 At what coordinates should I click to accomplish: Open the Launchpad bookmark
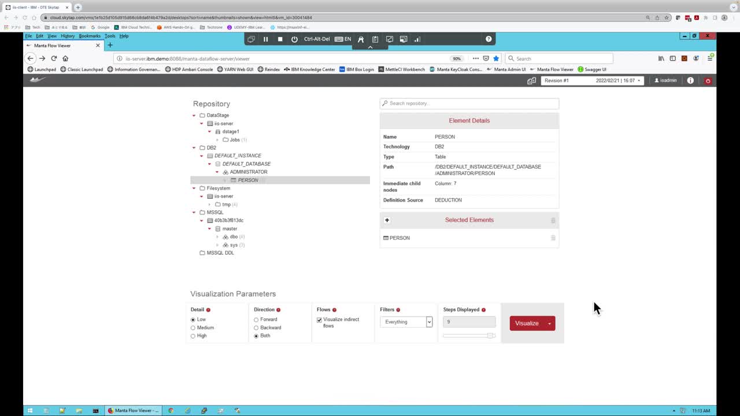(42, 69)
